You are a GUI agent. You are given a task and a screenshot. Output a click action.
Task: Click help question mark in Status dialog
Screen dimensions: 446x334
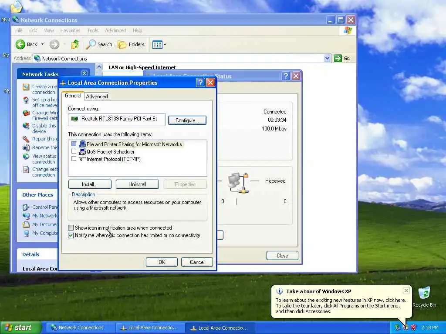(286, 76)
